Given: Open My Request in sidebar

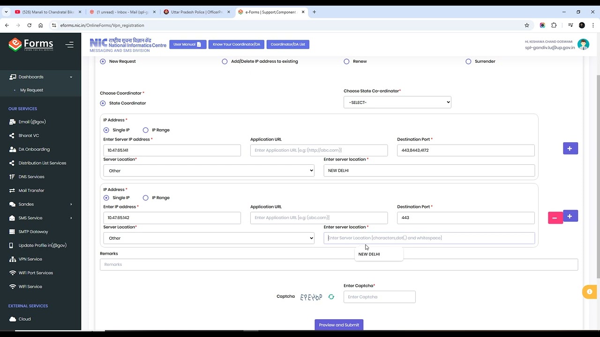Looking at the screenshot, I should (x=31, y=90).
